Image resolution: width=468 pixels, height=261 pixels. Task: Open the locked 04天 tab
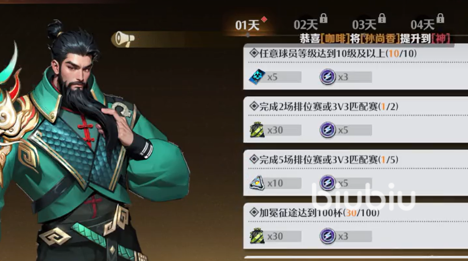pos(423,25)
